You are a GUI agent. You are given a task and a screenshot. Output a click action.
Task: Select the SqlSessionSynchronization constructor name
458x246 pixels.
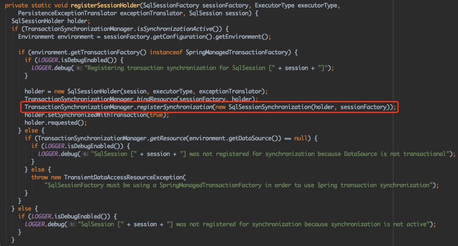coord(270,107)
